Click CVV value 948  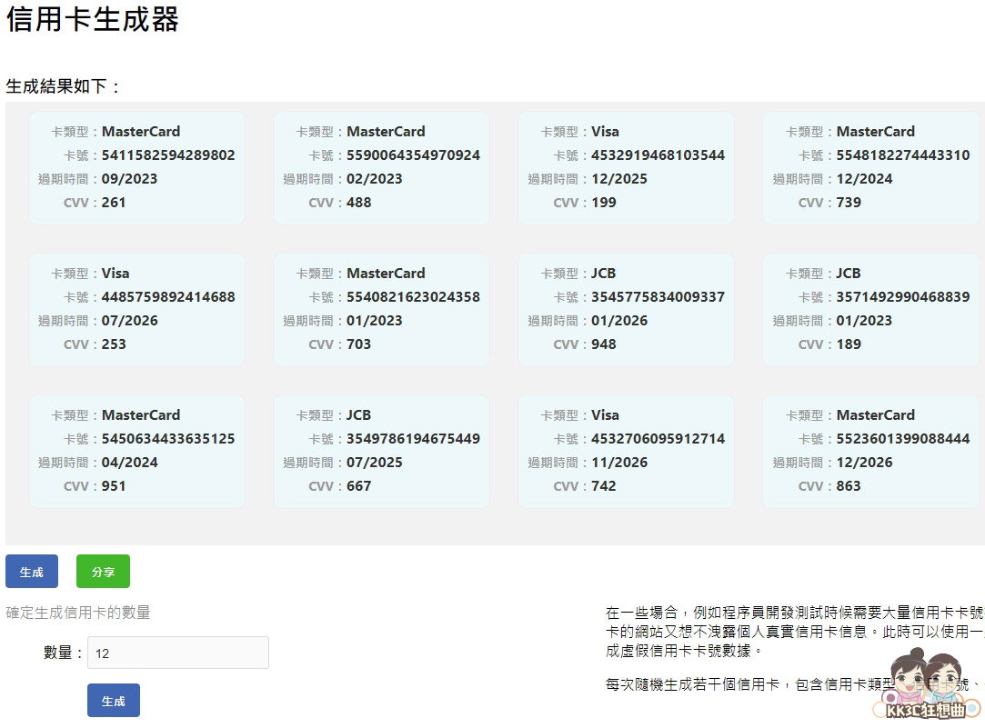coord(604,344)
